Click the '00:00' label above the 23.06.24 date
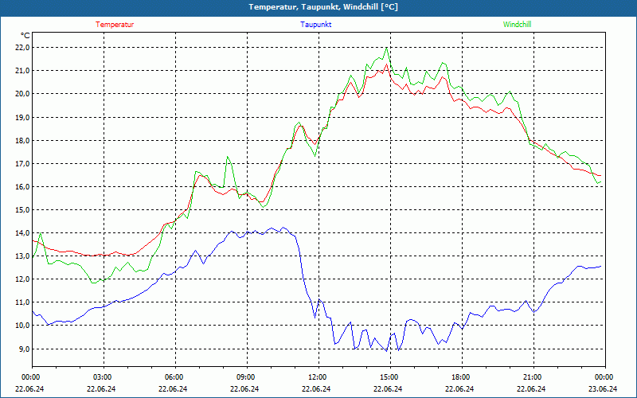The image size is (637, 398). [604, 377]
